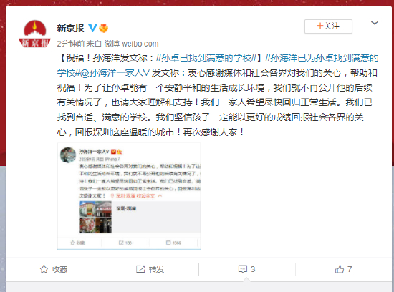The width and height of the screenshot is (394, 292).
Task: Click the 收藏 favorite label
Action: (59, 269)
